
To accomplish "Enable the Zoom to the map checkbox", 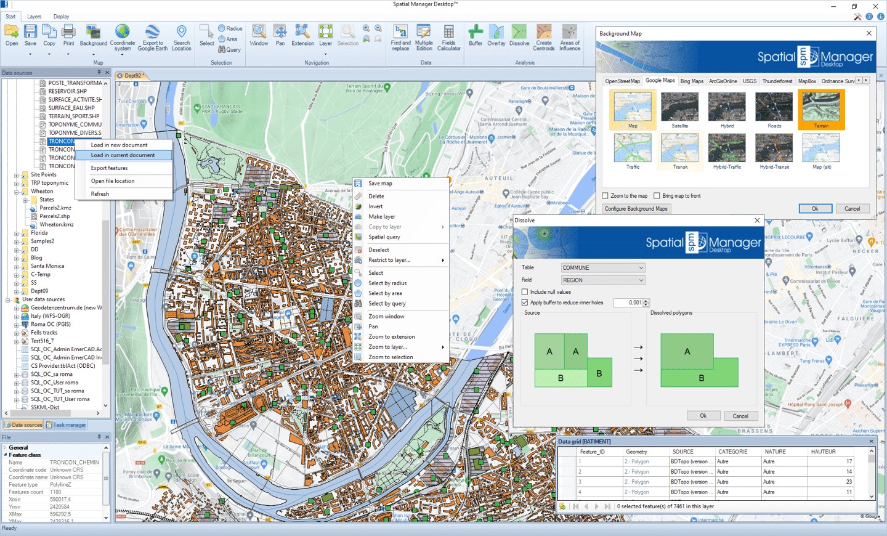I will [606, 195].
